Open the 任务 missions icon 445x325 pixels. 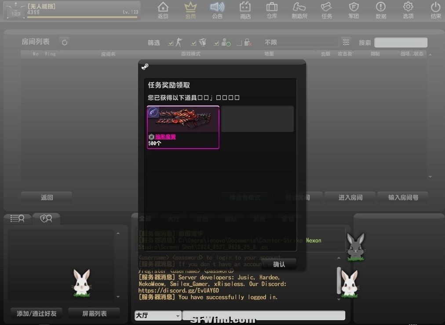coord(327,10)
